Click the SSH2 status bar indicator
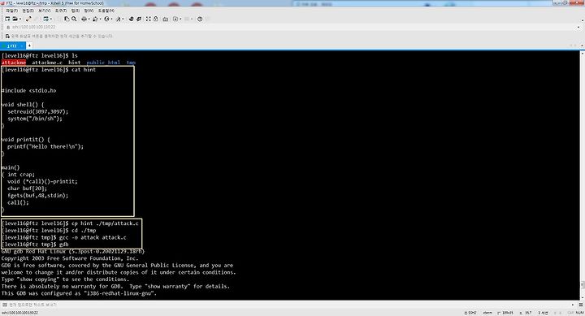This screenshot has height=316, width=585. [470, 313]
